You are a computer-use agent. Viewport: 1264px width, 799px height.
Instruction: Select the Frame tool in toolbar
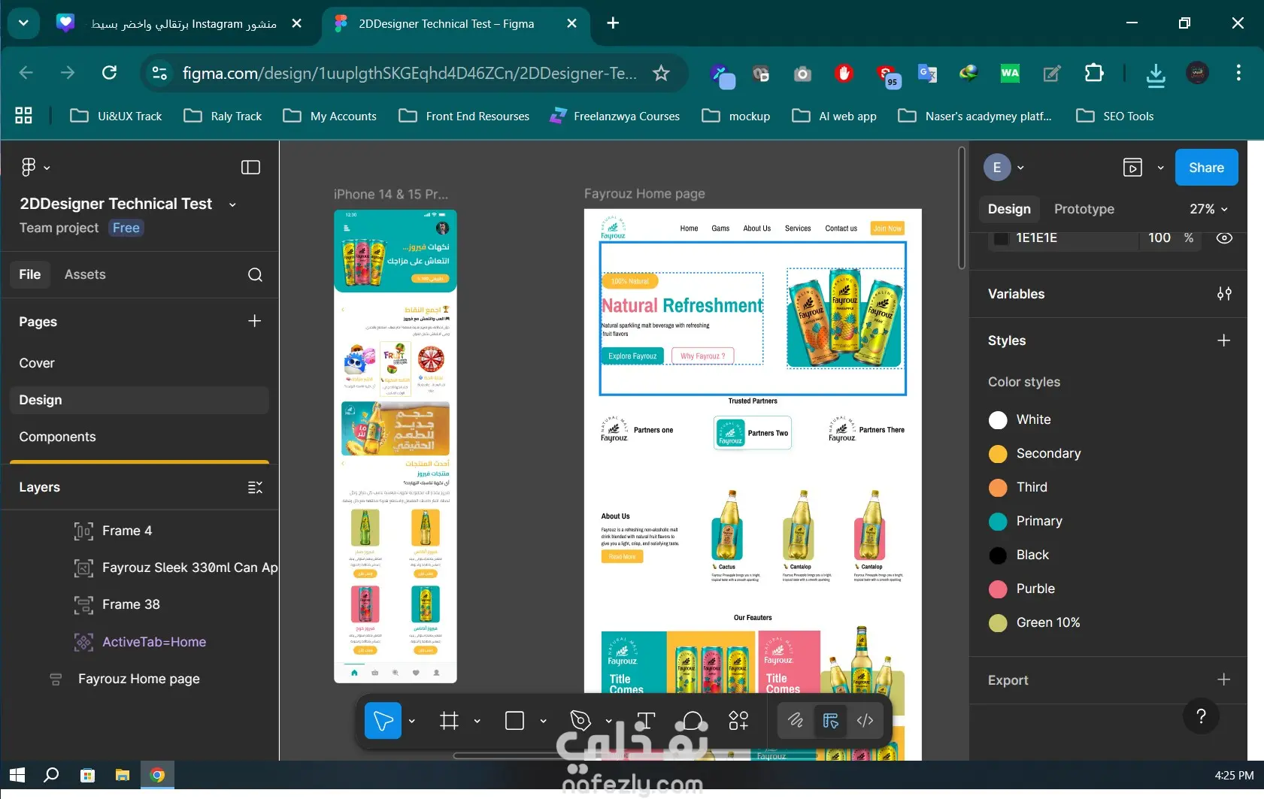pos(449,721)
